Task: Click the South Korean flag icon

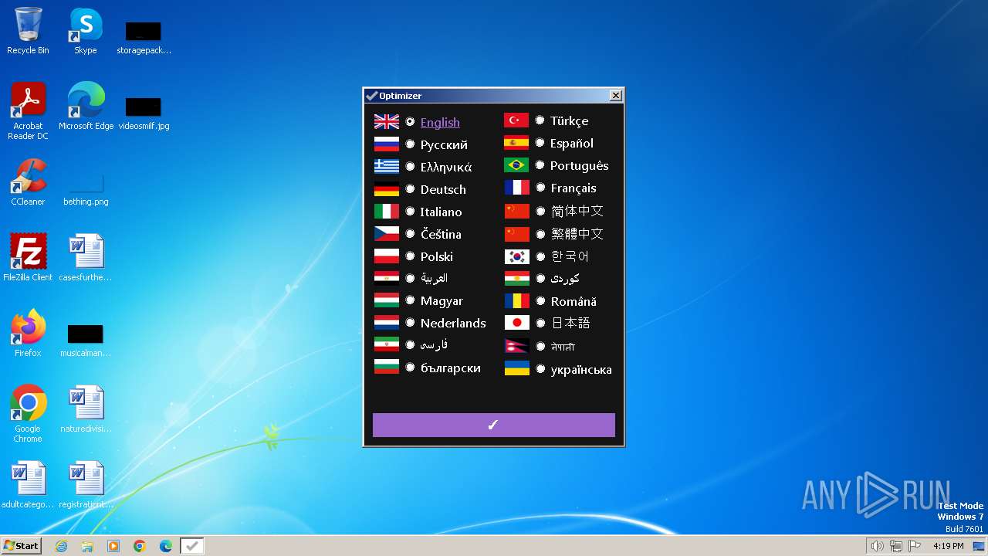Action: (x=516, y=256)
